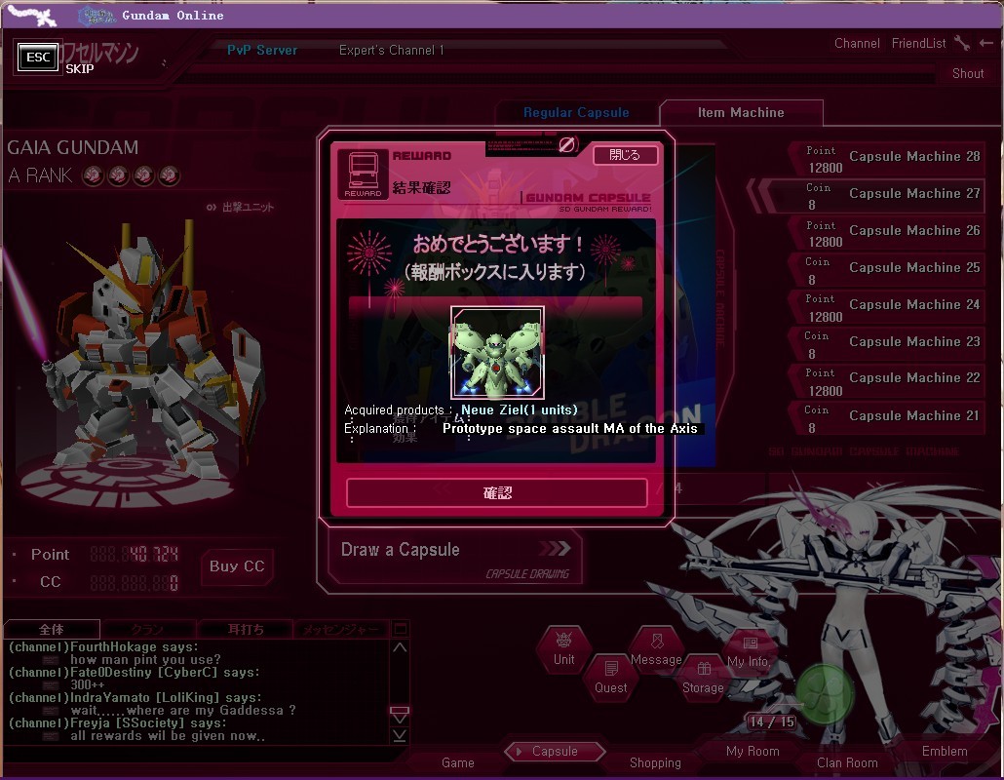
Task: Go to the Clan Room
Action: point(847,762)
